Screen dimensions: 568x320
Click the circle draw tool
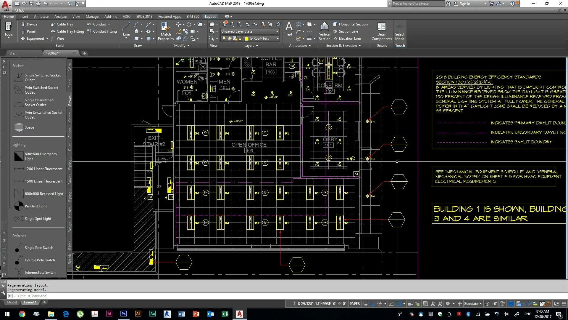(136, 31)
